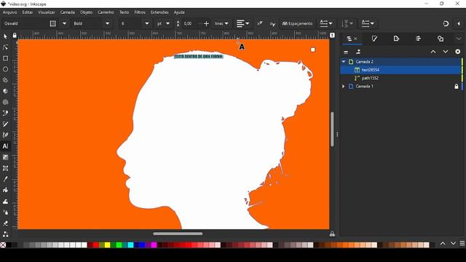Open the Editar menu
Image resolution: width=466 pixels, height=262 pixels.
coord(28,12)
